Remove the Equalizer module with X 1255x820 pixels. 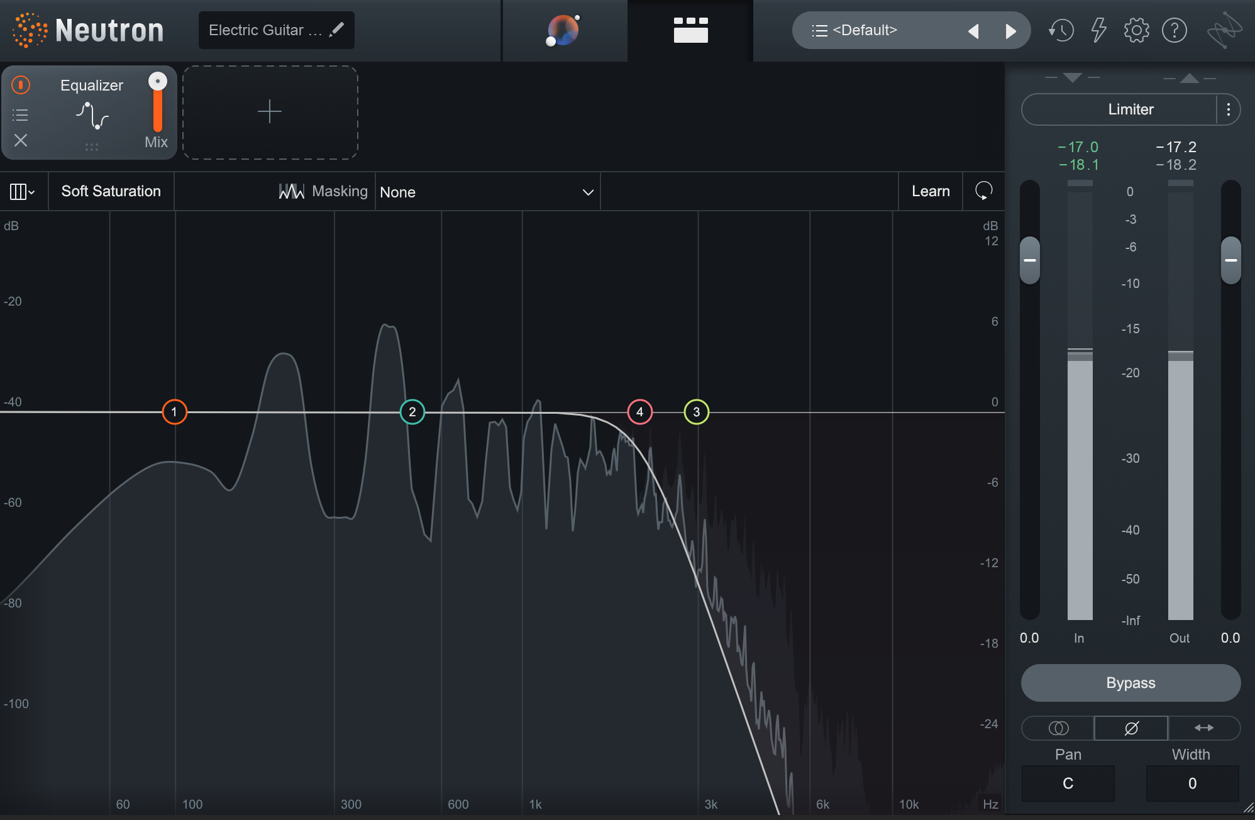point(21,140)
